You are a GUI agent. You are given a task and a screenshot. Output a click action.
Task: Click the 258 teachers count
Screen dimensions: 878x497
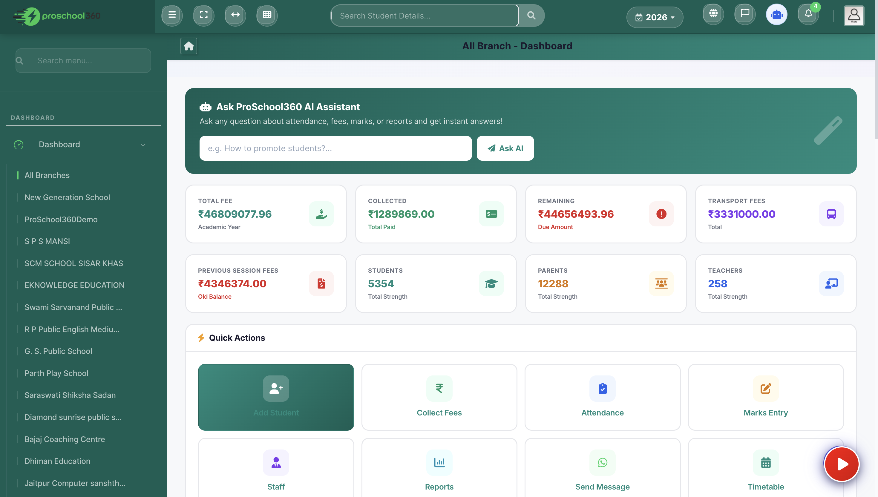pos(717,284)
